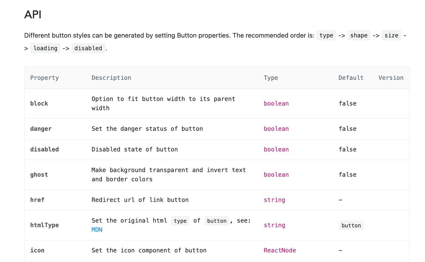Screen dimensions: 425x262
Task: Click the Description column header
Action: coord(111,78)
